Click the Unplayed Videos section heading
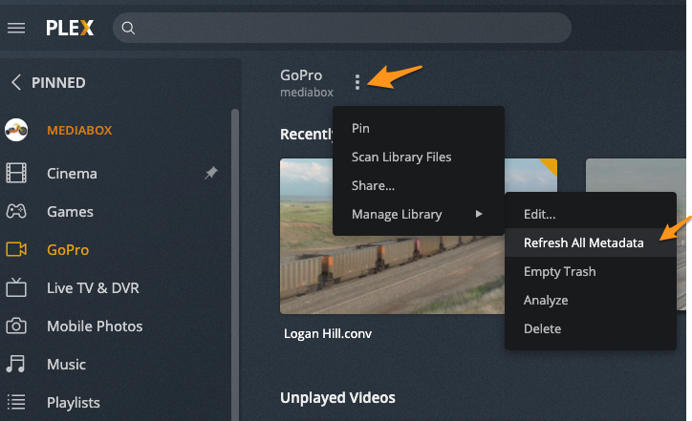This screenshot has width=692, height=421. tap(337, 398)
